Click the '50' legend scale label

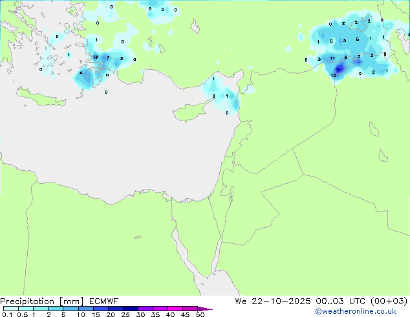click(200, 314)
